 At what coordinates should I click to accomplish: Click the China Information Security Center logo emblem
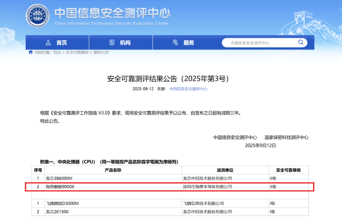(37, 16)
